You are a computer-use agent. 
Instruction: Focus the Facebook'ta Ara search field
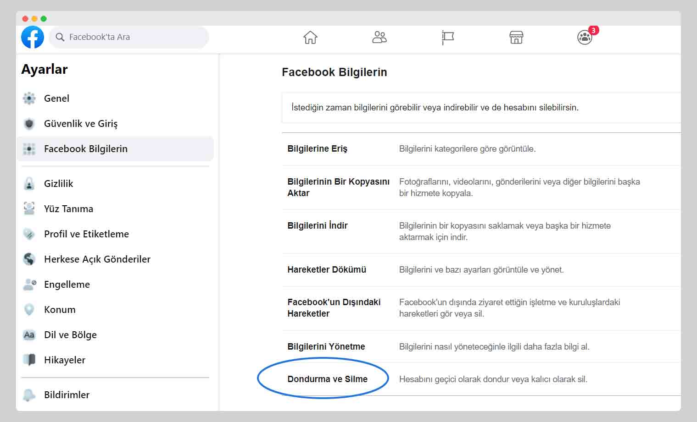(129, 37)
